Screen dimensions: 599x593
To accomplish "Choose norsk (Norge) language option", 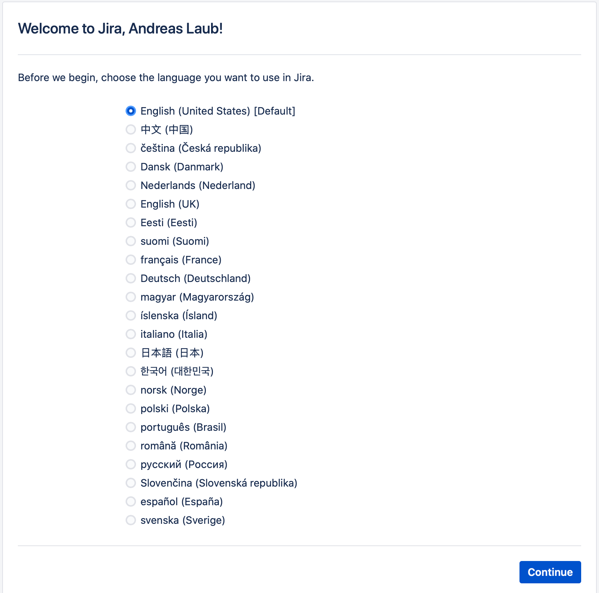I will [x=131, y=390].
